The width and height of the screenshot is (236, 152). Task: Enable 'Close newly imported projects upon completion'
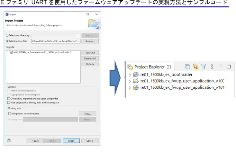click(9, 99)
